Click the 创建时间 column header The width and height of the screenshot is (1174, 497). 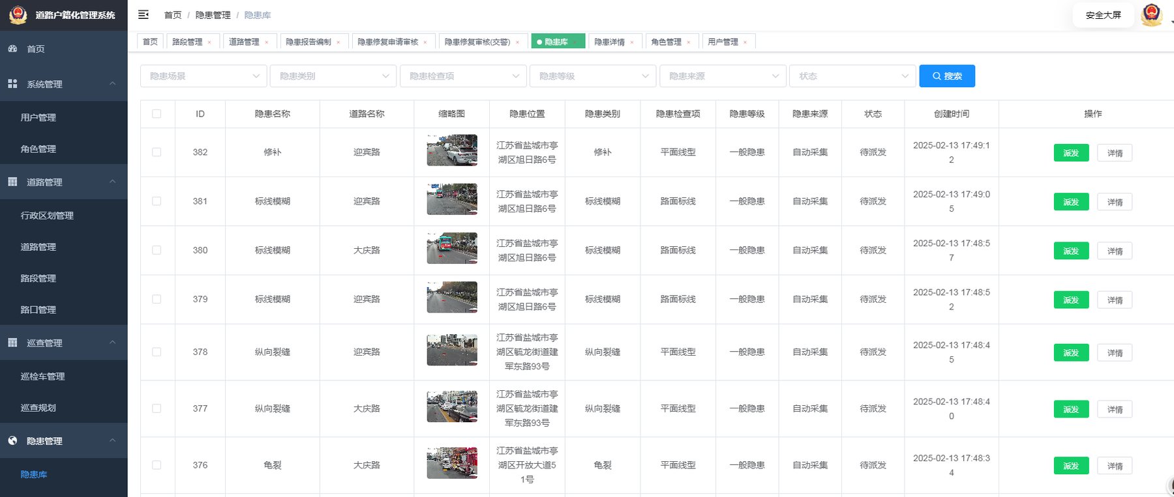coord(952,114)
